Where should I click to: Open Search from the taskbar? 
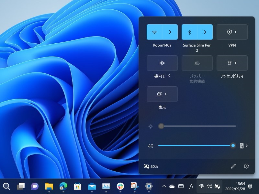7,187
